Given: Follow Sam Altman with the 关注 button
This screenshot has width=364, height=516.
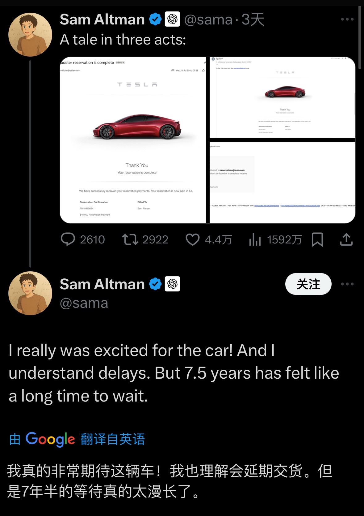Looking at the screenshot, I should pos(308,284).
